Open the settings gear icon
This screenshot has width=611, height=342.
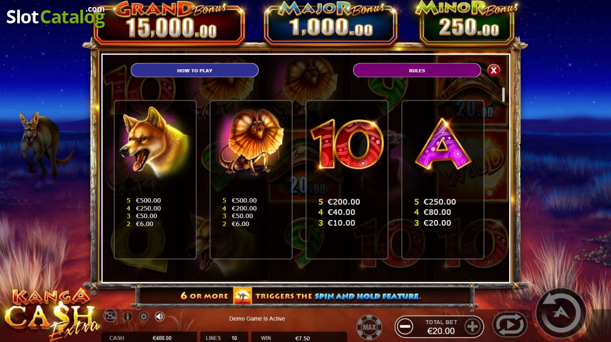pyautogui.click(x=144, y=317)
